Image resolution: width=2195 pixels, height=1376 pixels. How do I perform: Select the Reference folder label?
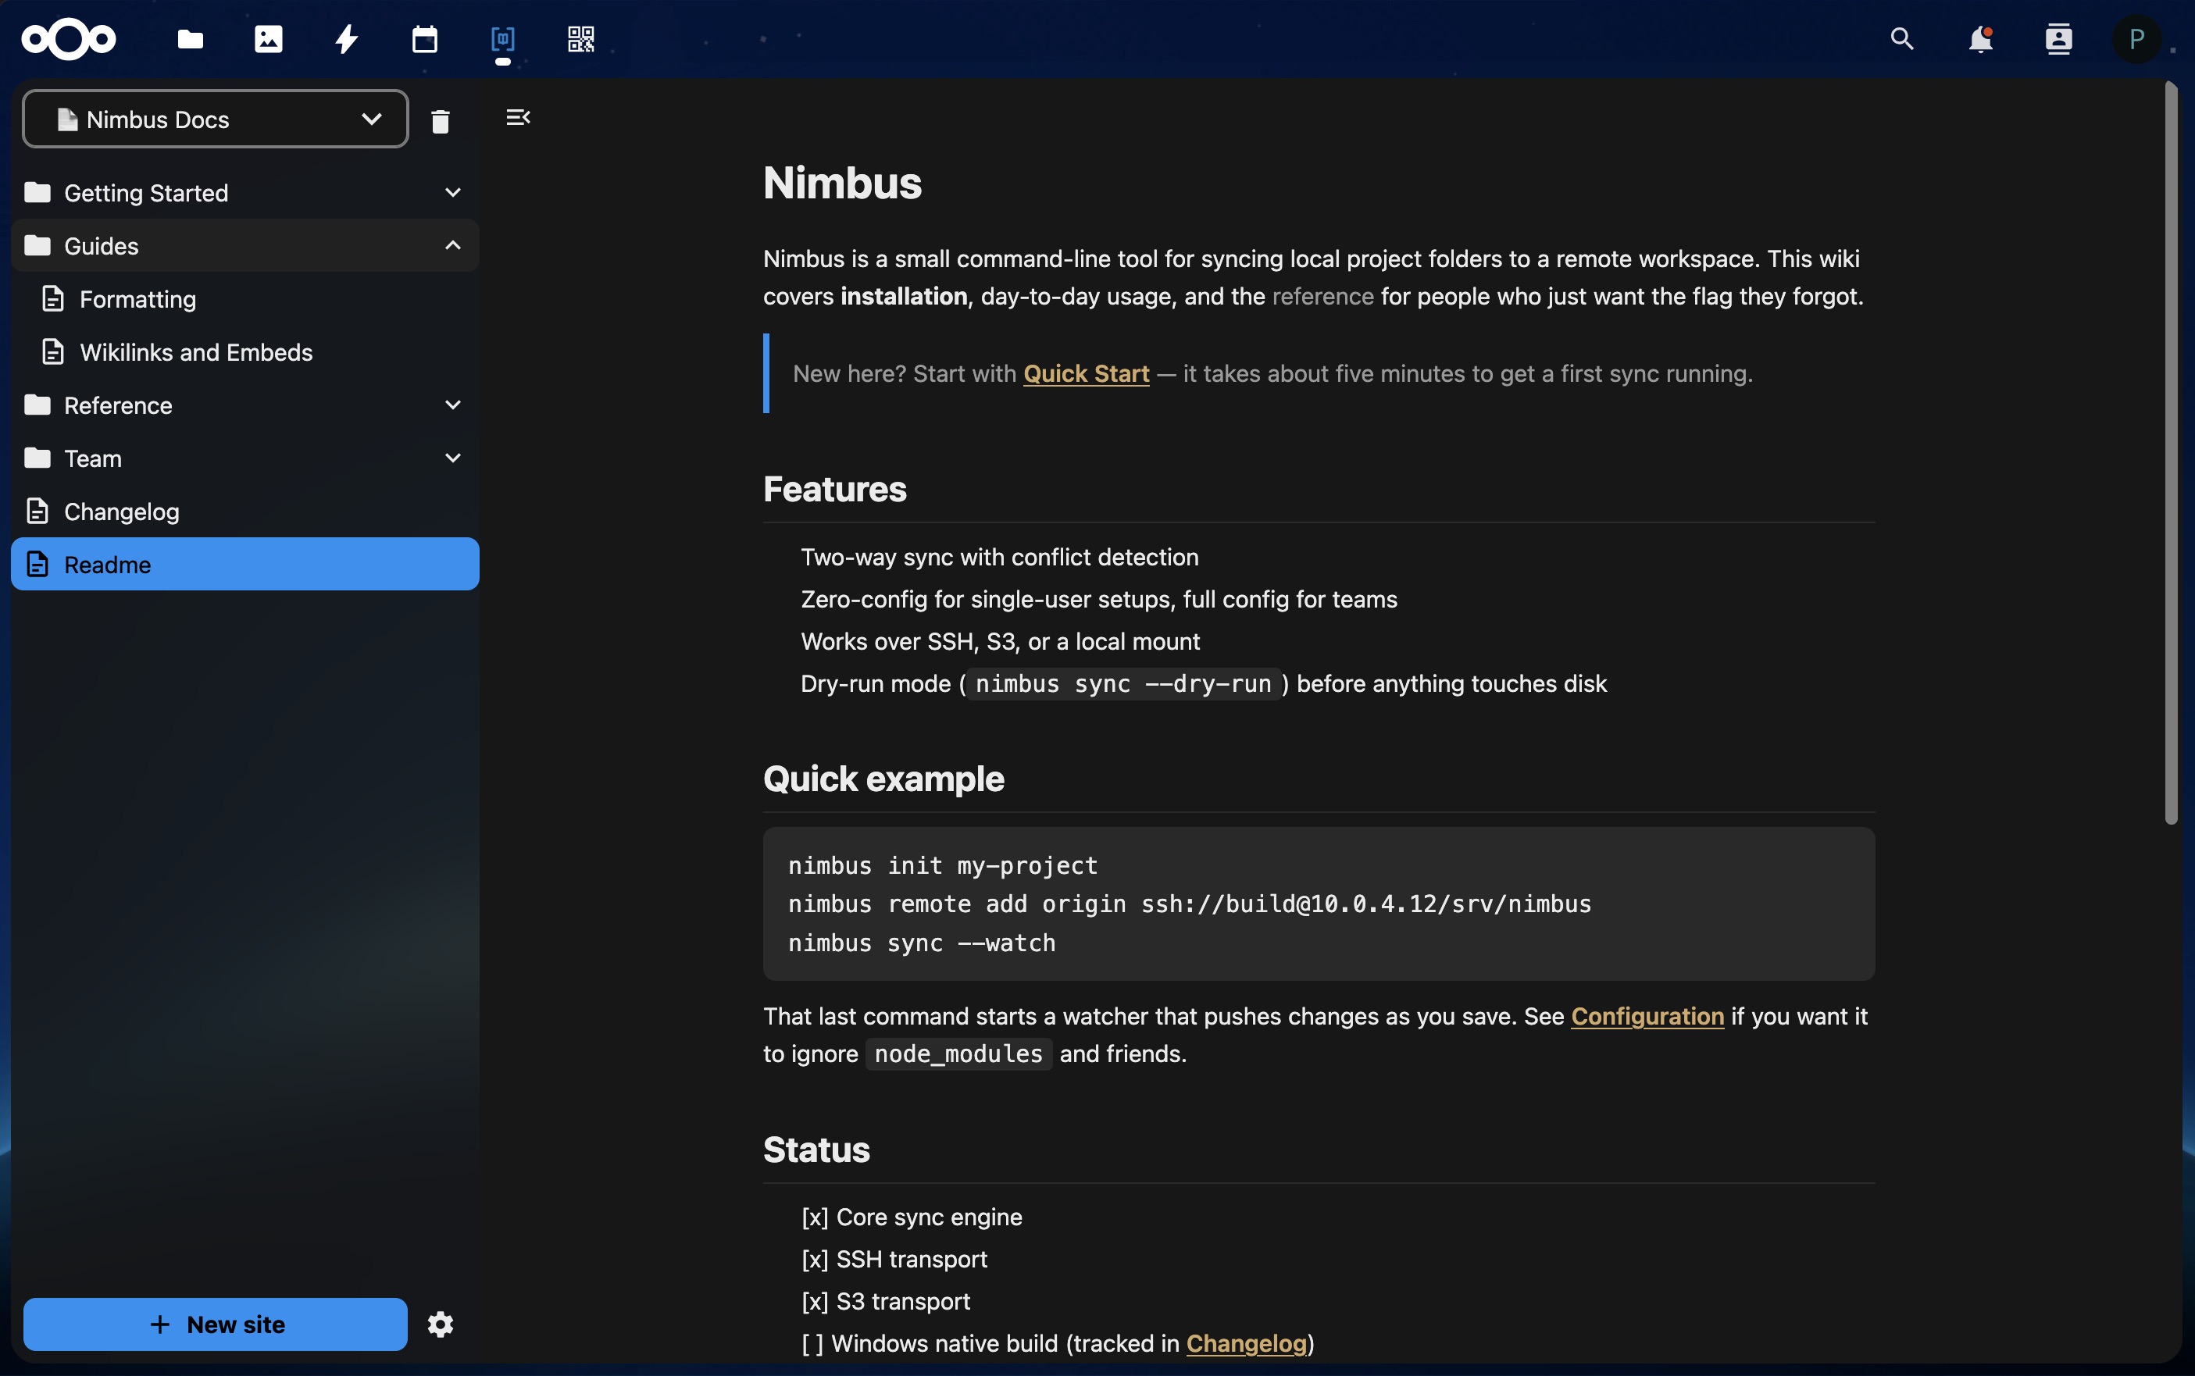coord(118,405)
